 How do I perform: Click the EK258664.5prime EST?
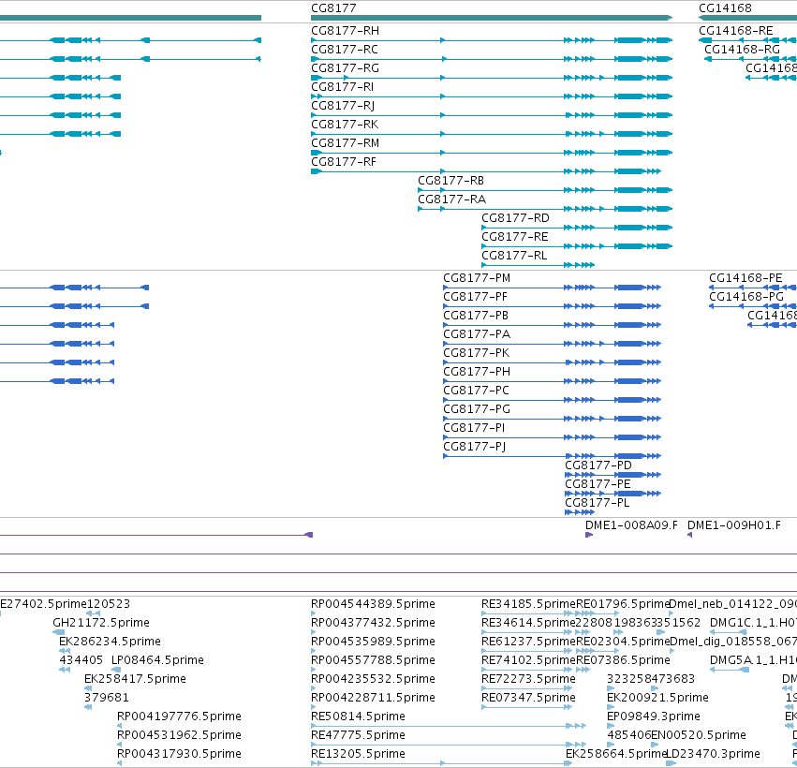(x=615, y=754)
